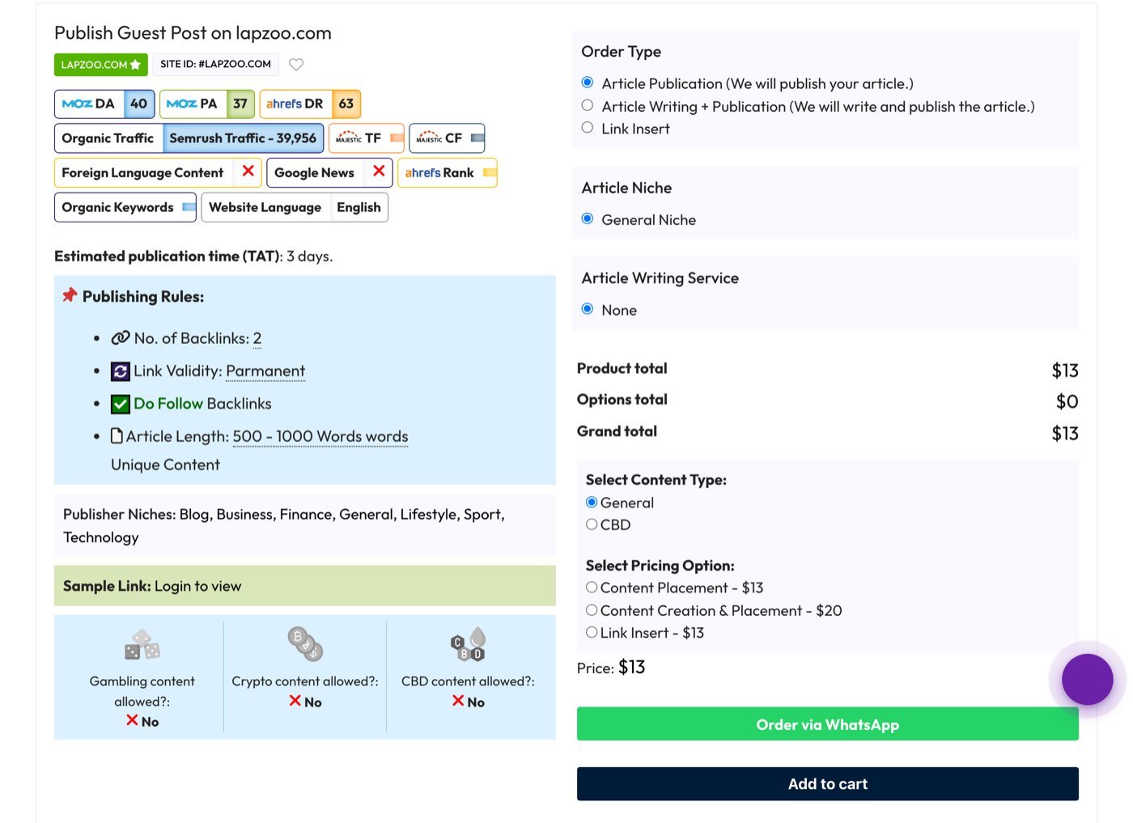Click the star in LAPZOO.COM badge
1133x823 pixels.
tap(135, 65)
